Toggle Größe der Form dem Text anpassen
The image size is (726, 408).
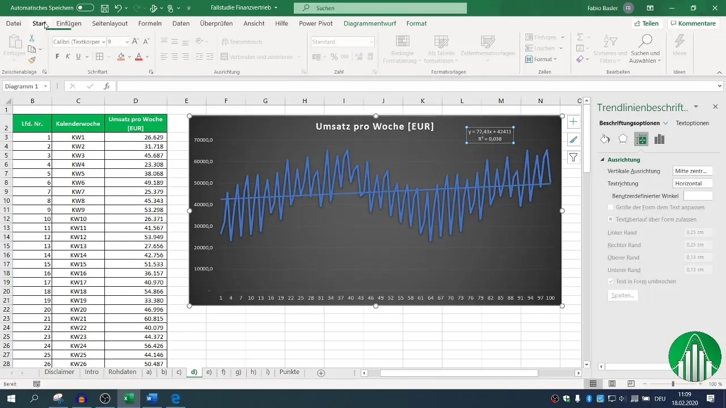coord(610,207)
